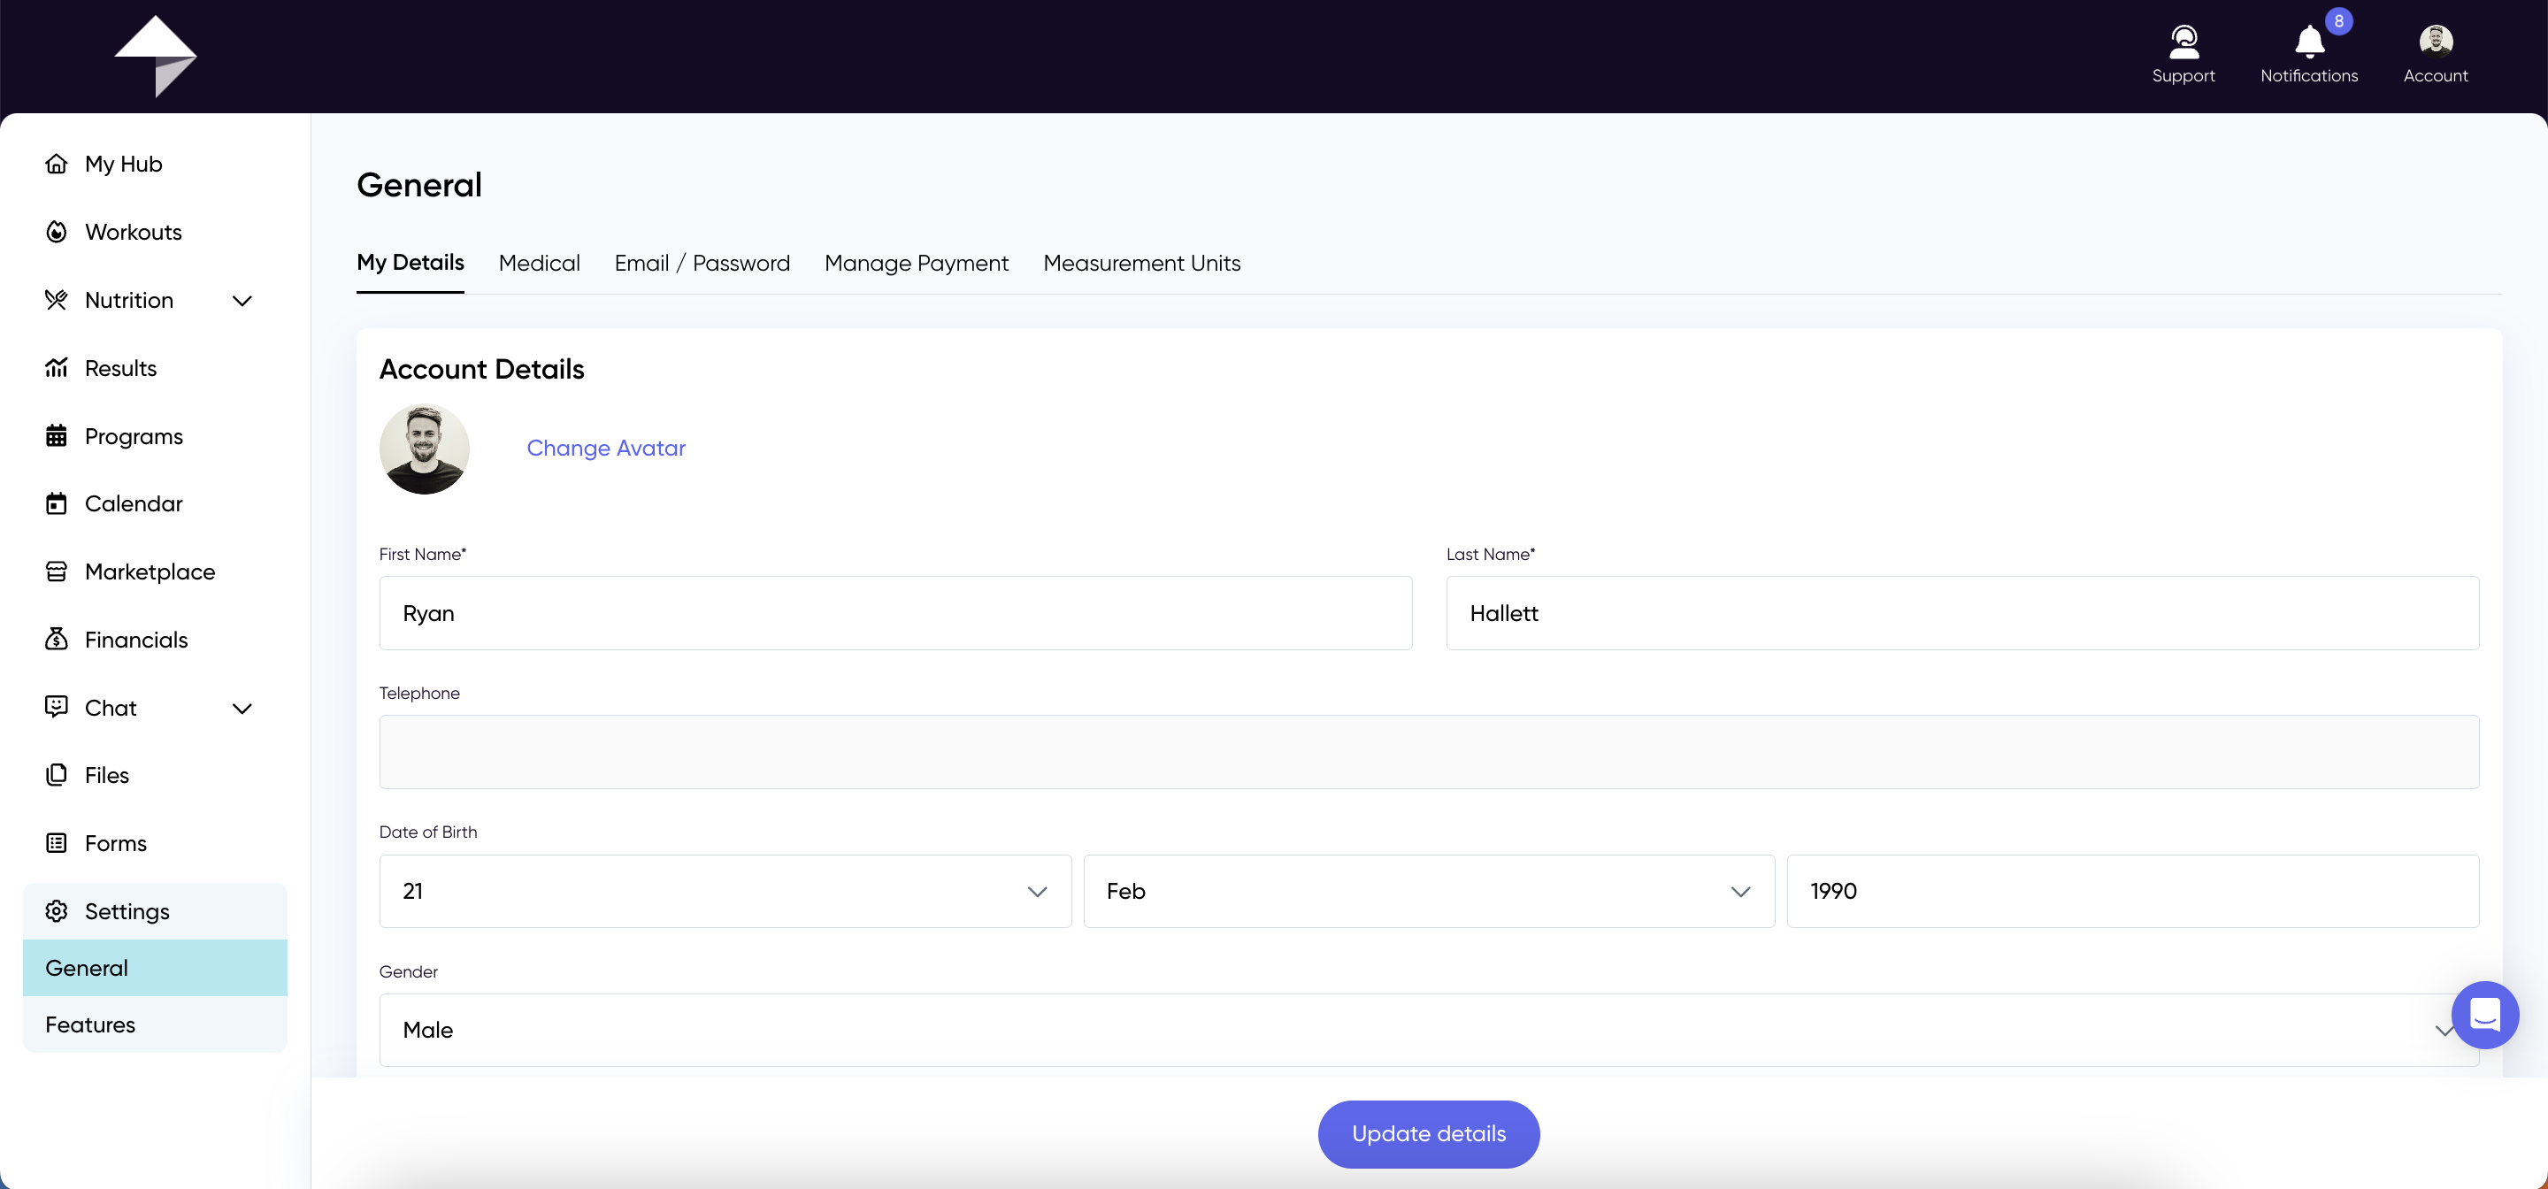The width and height of the screenshot is (2548, 1189).
Task: Open the birth month dropdown showing Feb
Action: (1430, 891)
